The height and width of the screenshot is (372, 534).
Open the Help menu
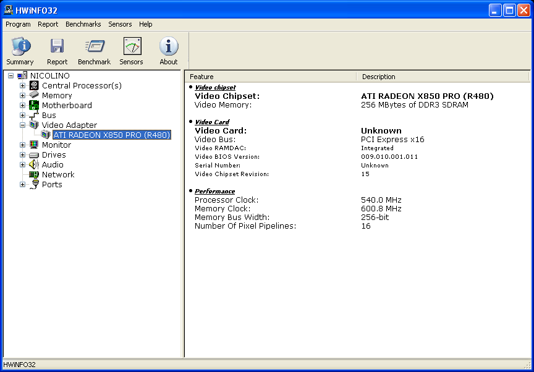pos(145,24)
